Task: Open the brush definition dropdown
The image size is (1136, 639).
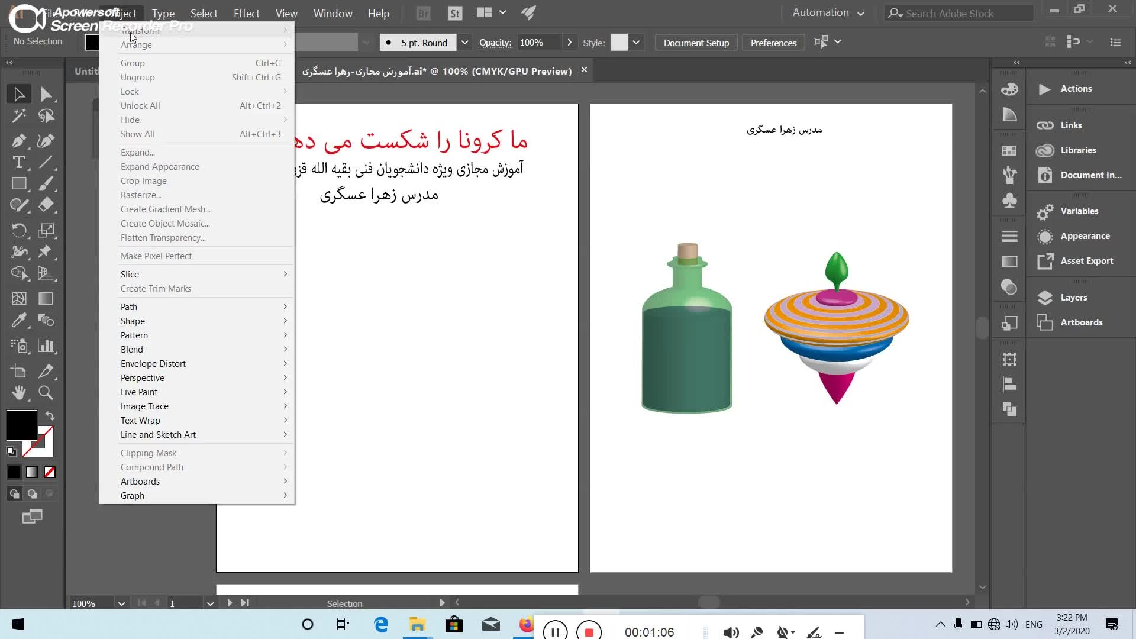Action: 464,43
